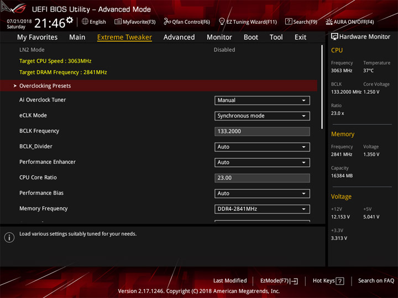Viewport: 398px width, 298px height.
Task: Click the Last Modified button
Action: point(230,281)
